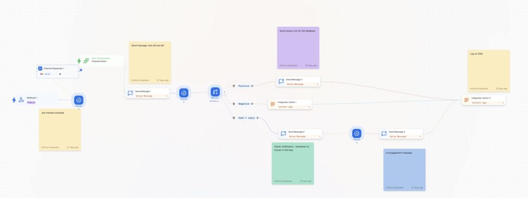528x198 pixels.
Task: Select the Pause node next to Webhook 1
Action: pos(78,100)
